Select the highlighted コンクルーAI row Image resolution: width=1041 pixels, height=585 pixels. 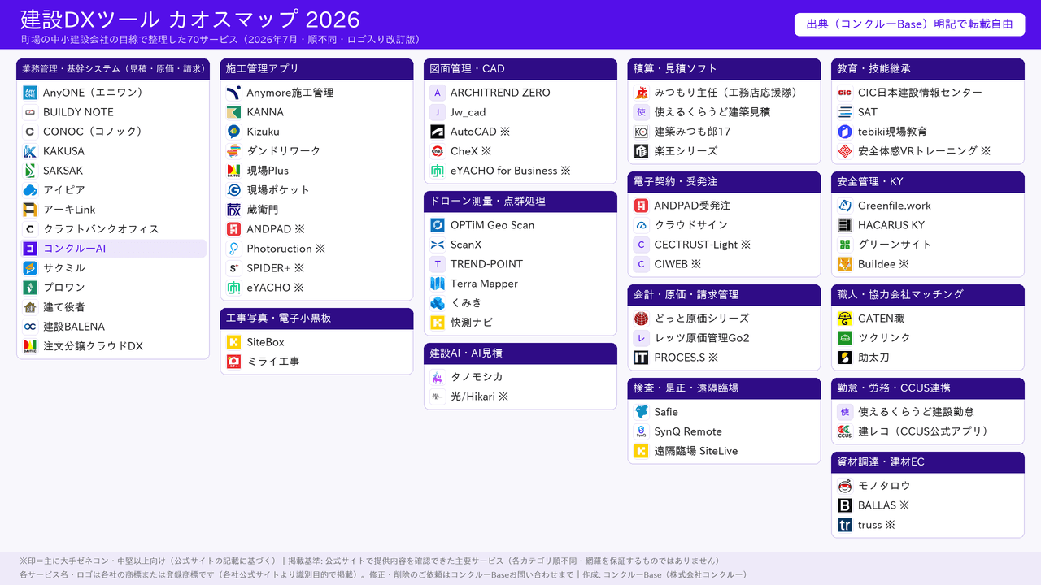[x=113, y=249]
